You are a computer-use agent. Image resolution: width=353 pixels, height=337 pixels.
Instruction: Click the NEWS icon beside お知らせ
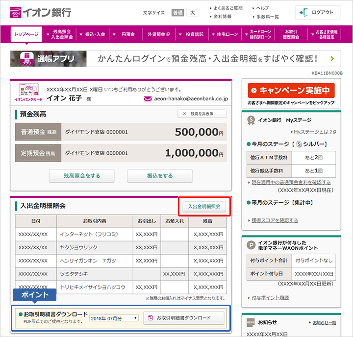click(251, 322)
